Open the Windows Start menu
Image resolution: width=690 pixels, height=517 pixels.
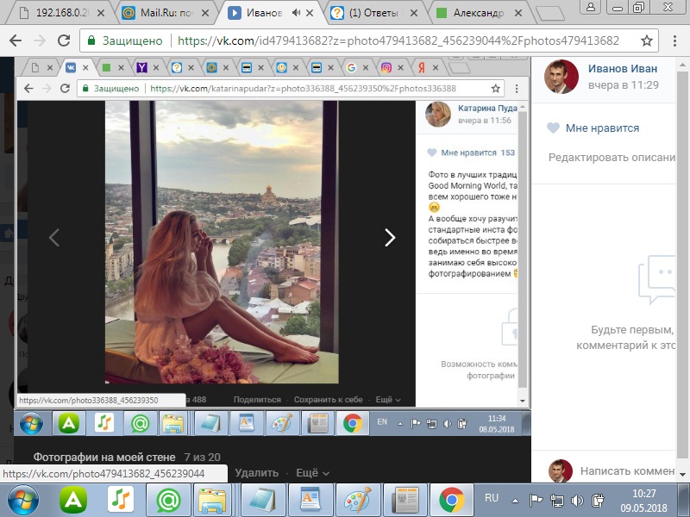pyautogui.click(x=23, y=500)
